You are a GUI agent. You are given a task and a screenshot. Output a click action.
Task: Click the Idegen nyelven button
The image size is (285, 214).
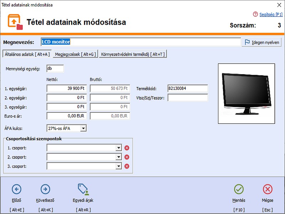click(x=262, y=42)
